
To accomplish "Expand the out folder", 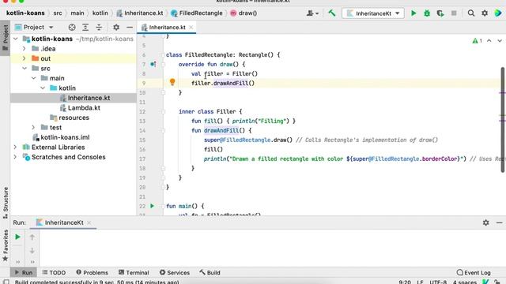I will point(25,58).
